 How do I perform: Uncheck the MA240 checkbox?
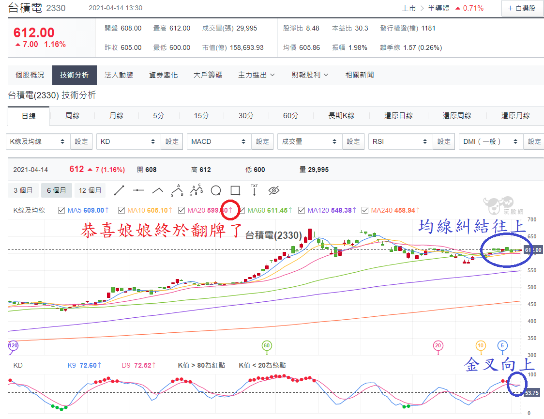click(x=365, y=210)
